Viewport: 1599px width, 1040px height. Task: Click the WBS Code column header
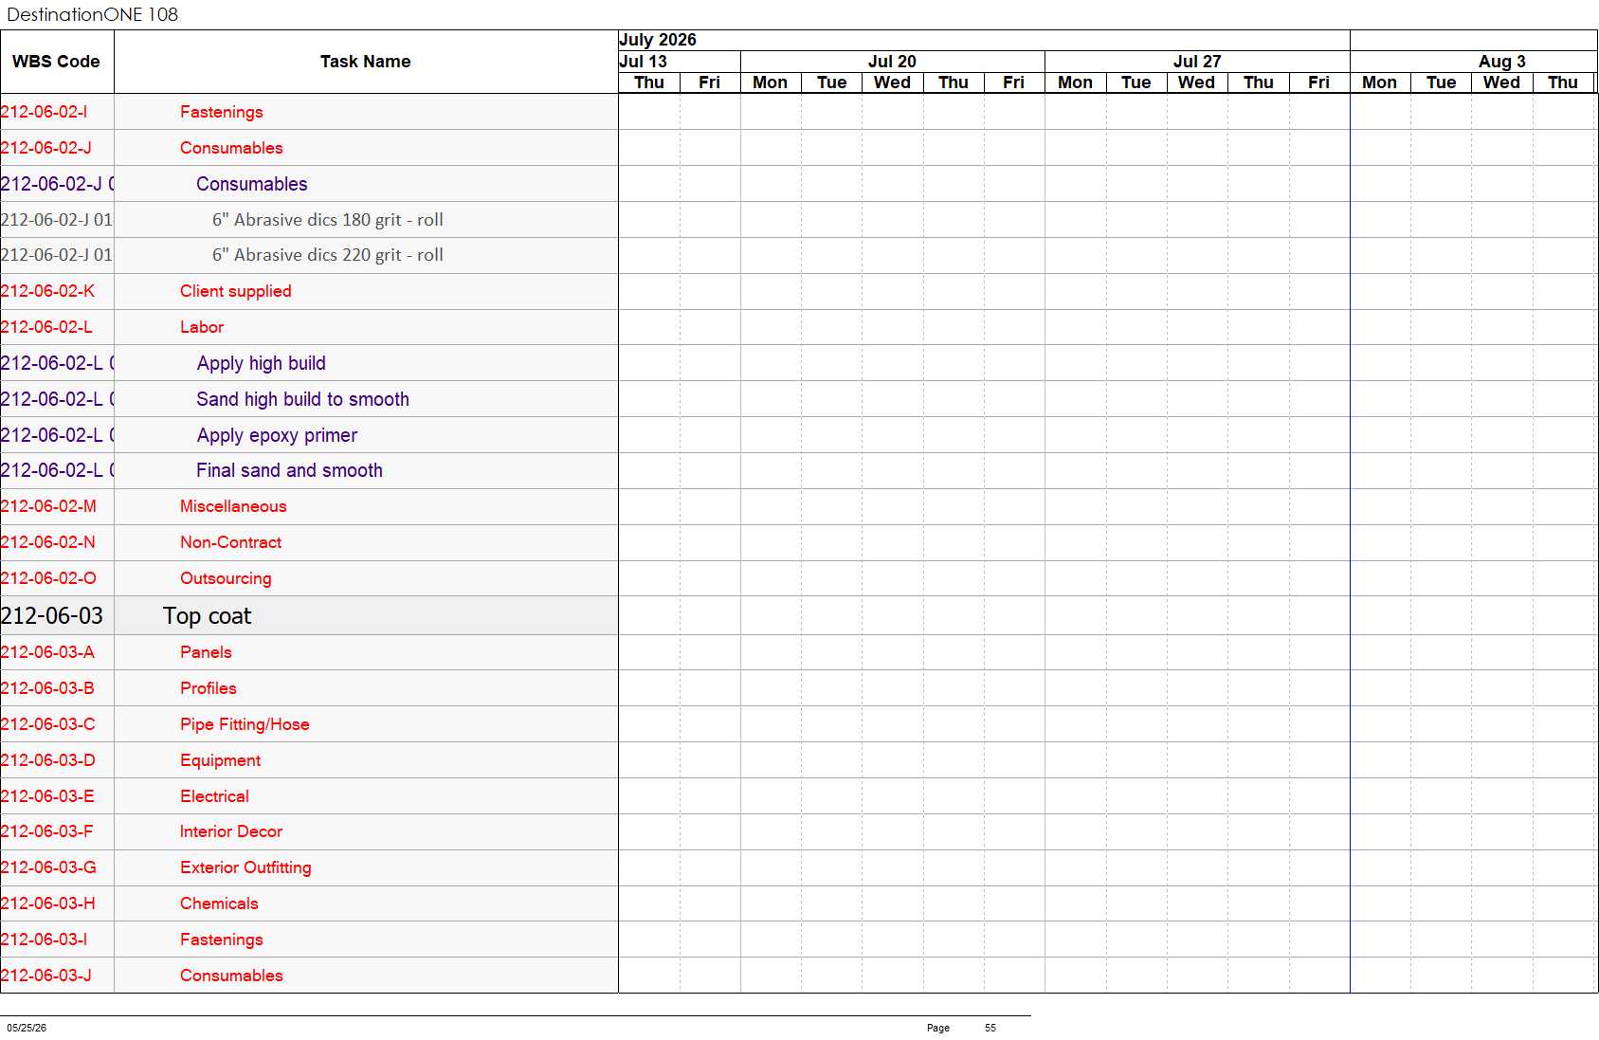tap(56, 62)
